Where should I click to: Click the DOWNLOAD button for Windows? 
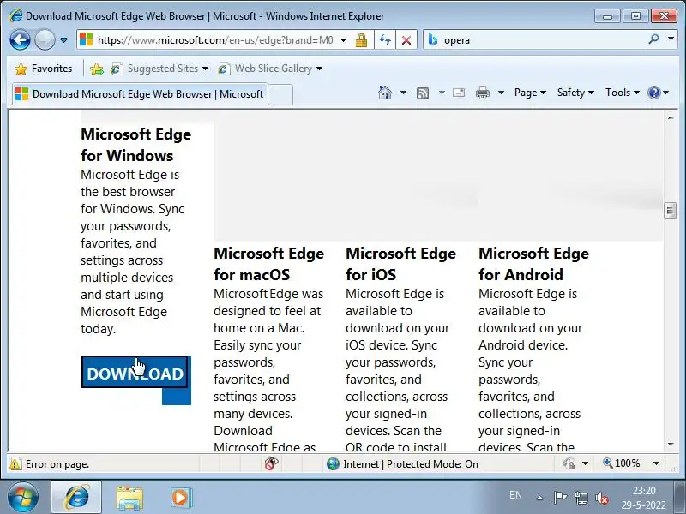point(135,372)
